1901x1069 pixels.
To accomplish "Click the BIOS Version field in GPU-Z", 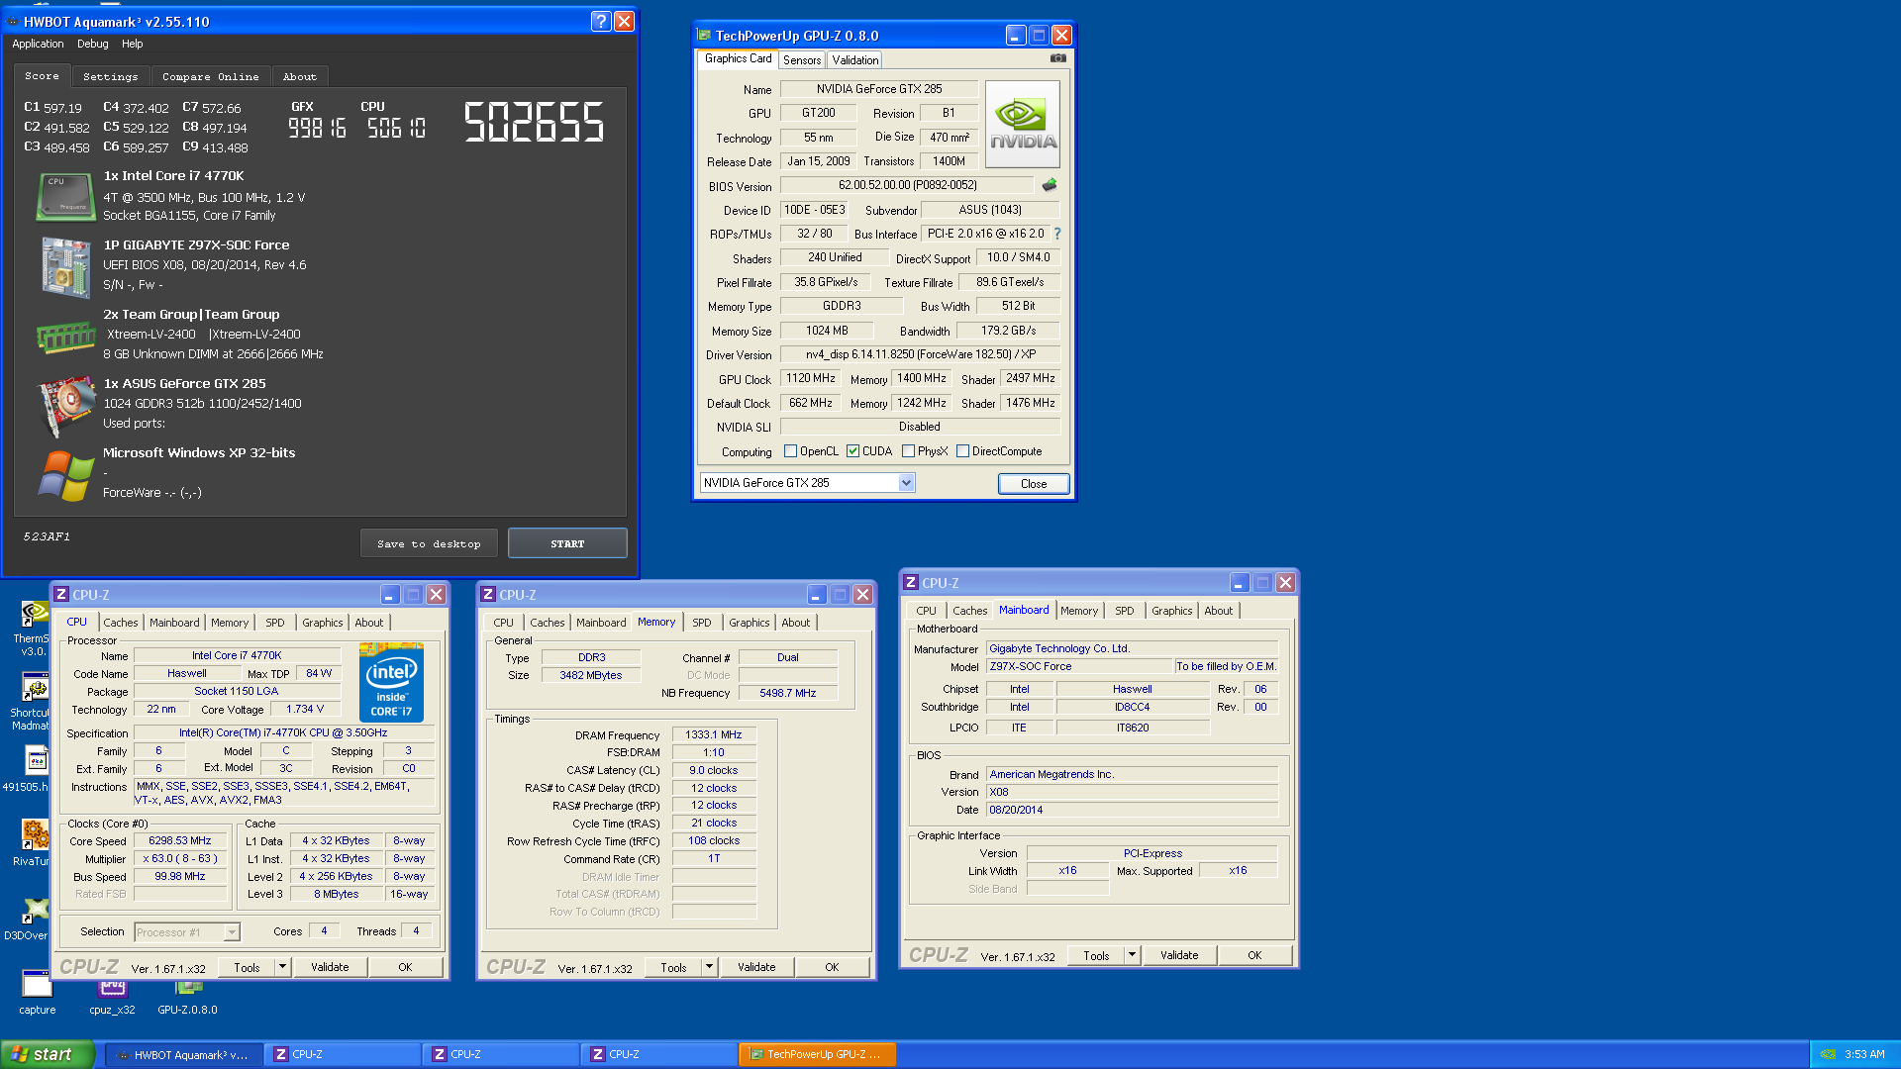I will [908, 185].
